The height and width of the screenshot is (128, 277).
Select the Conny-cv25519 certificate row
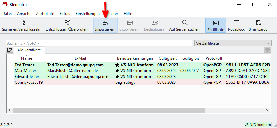coord(142,82)
